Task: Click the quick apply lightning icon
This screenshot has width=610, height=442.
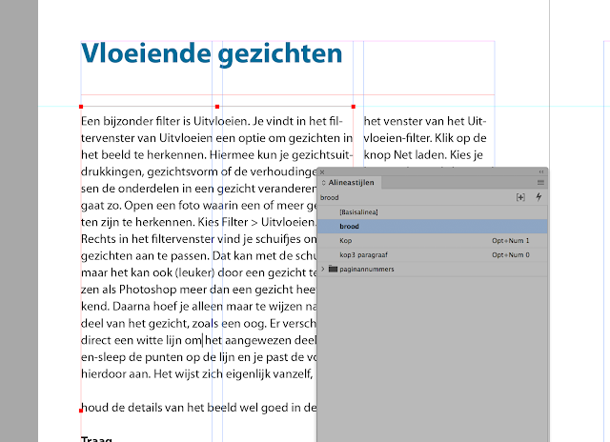Action: [x=539, y=197]
